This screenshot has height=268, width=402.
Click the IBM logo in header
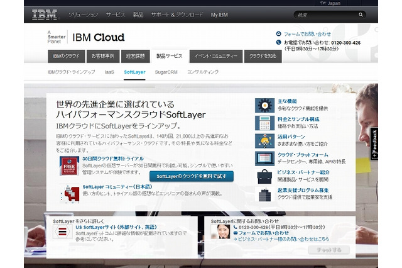45,14
